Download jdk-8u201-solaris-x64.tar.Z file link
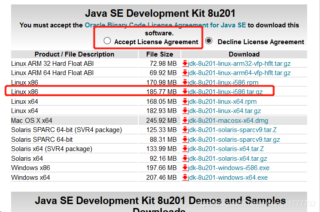 tap(226, 149)
